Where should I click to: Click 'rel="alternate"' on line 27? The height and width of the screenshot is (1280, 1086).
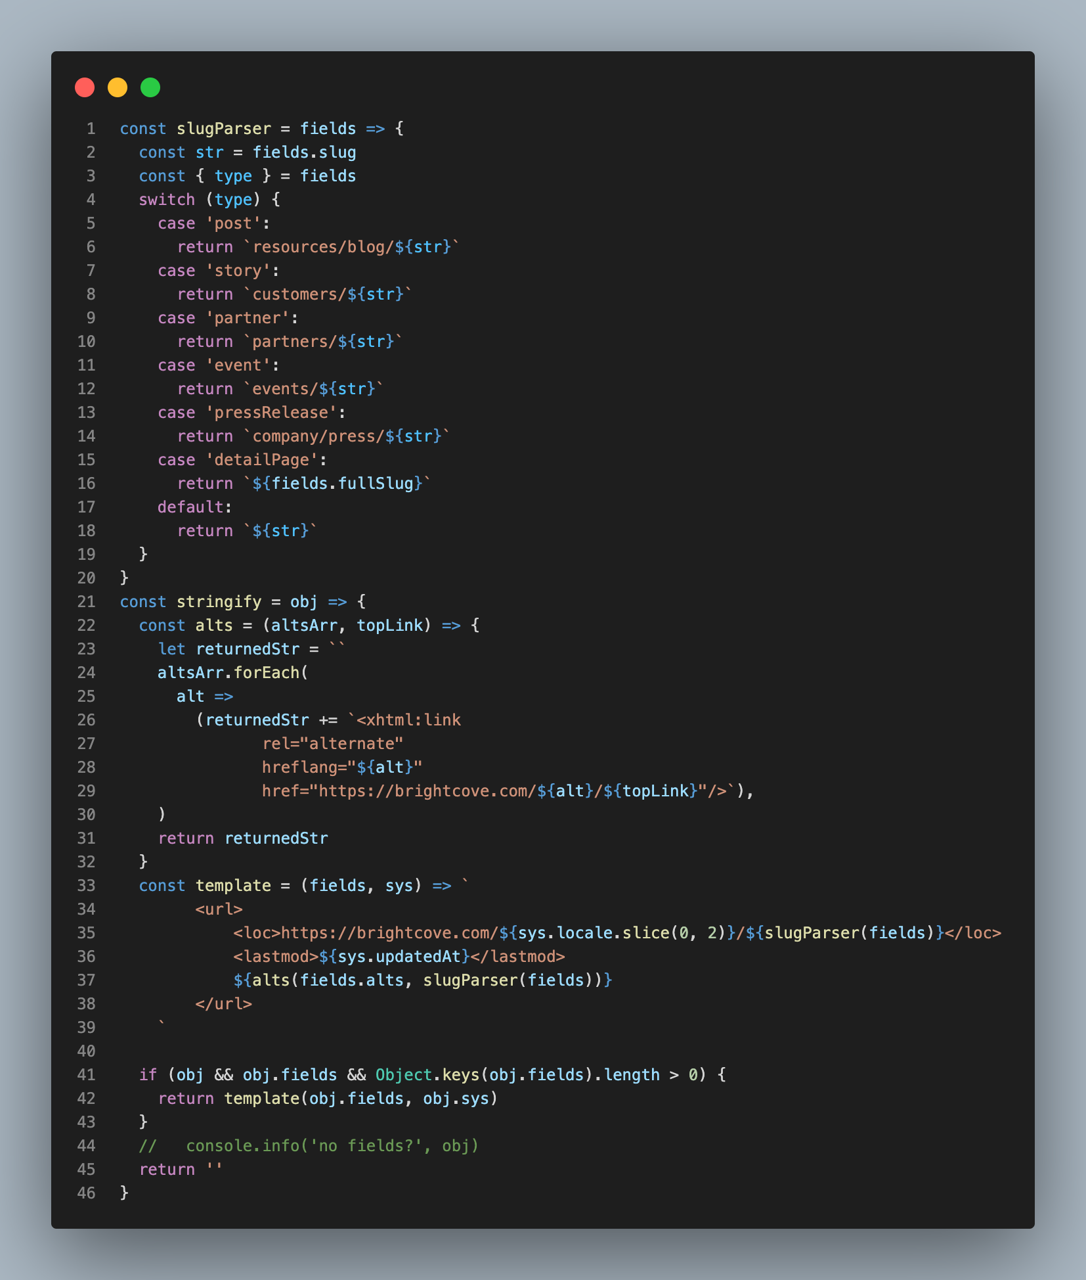(x=333, y=744)
